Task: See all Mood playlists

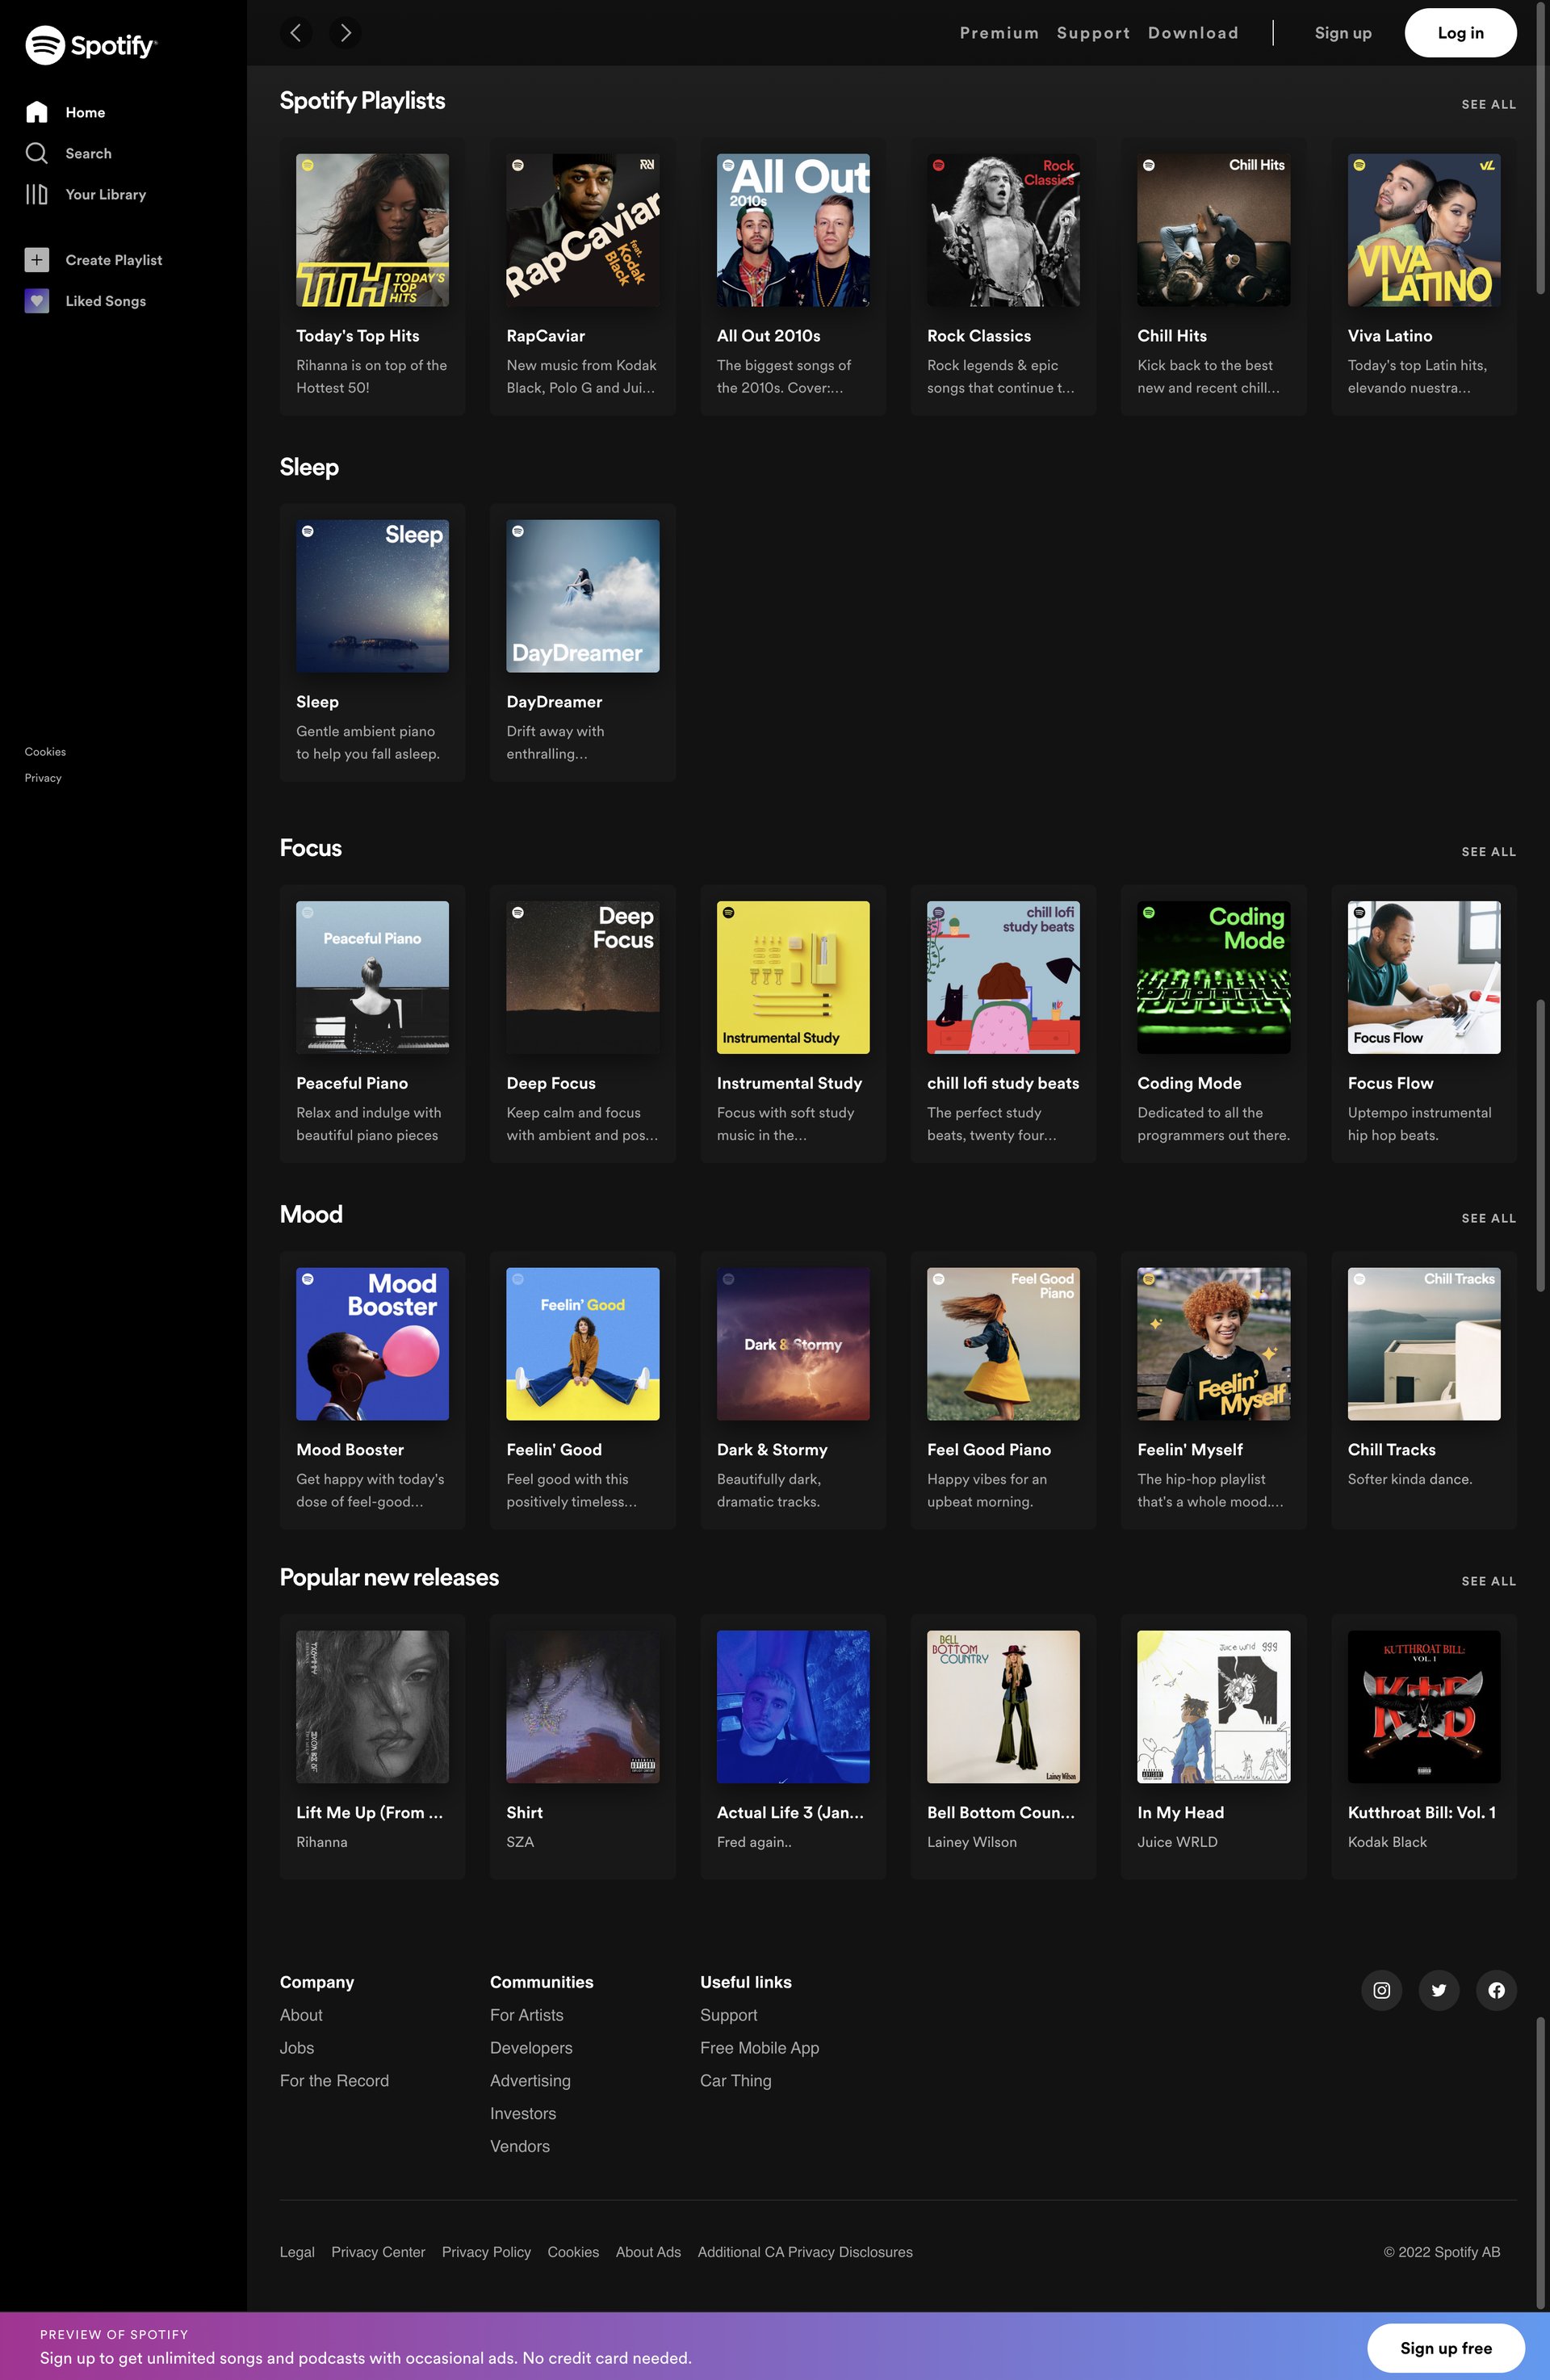Action: [x=1488, y=1218]
